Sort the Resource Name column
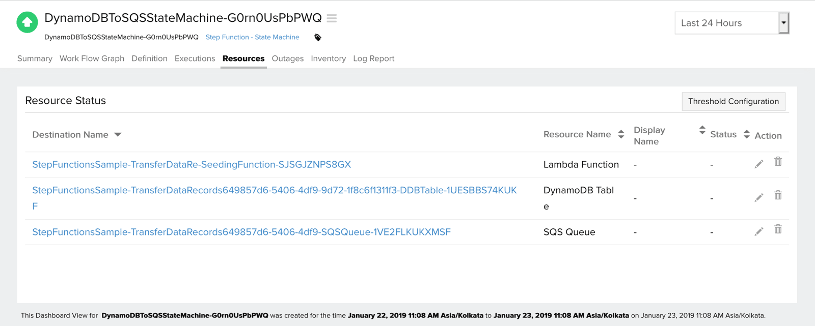The image size is (815, 326). click(x=621, y=134)
